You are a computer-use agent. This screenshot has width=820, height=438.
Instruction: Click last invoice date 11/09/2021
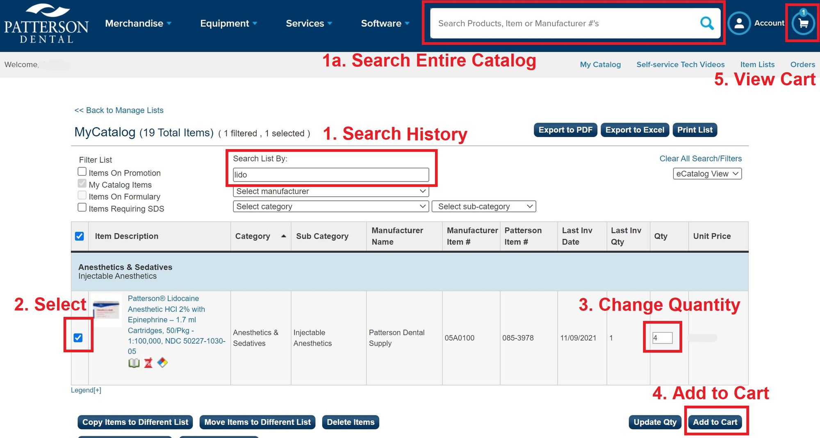pyautogui.click(x=578, y=338)
